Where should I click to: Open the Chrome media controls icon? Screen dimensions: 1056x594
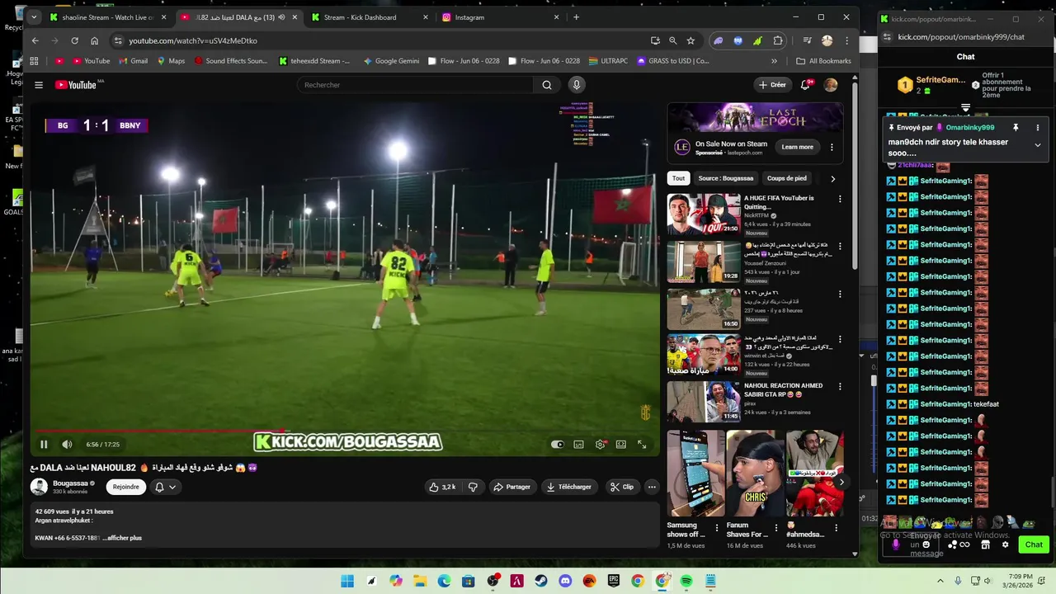(807, 40)
